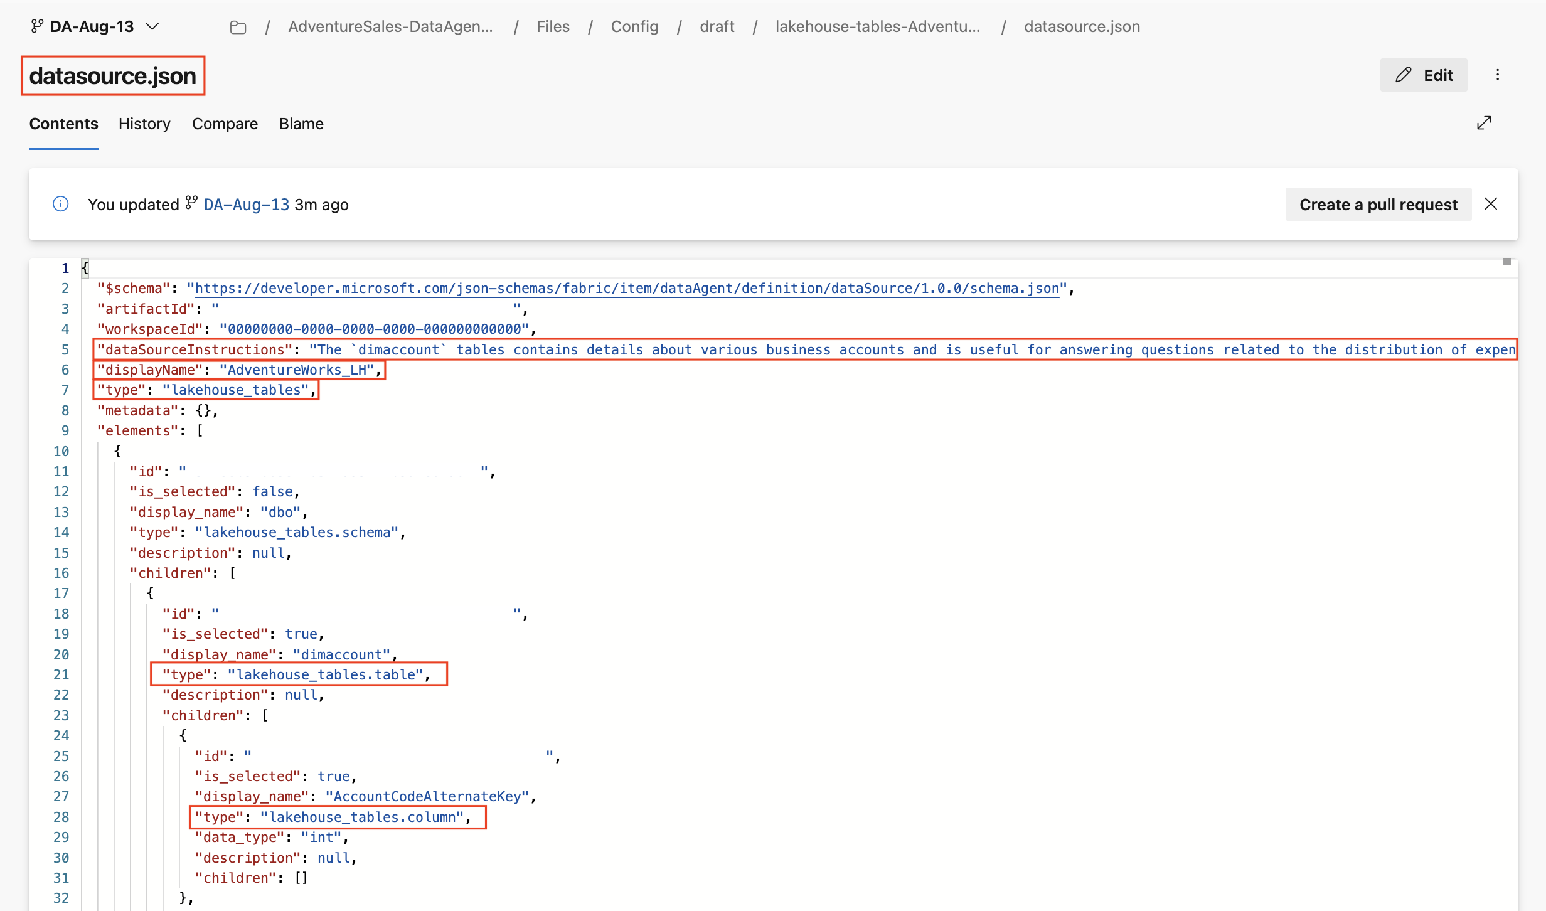Click Create a pull request button
The width and height of the screenshot is (1546, 911).
point(1378,205)
